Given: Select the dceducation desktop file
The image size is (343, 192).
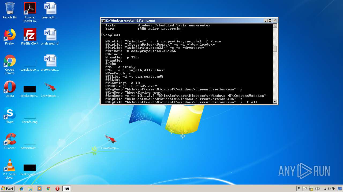Looking at the screenshot, I should (x=30, y=91).
